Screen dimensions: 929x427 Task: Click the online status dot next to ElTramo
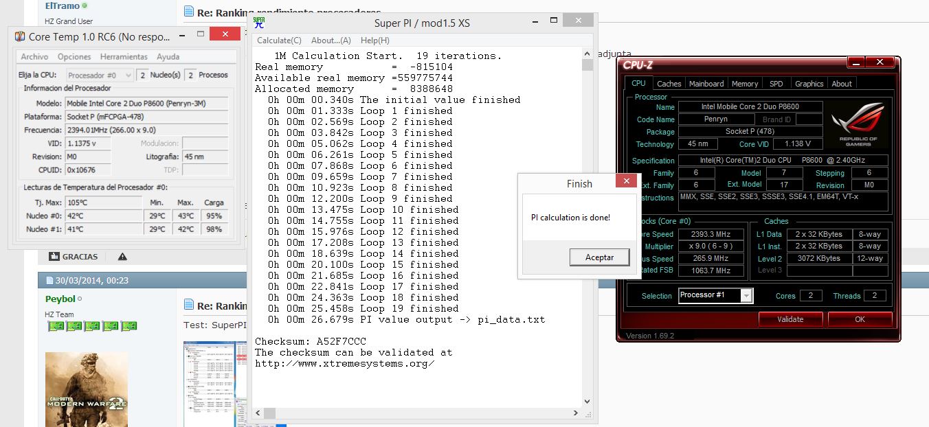click(85, 6)
